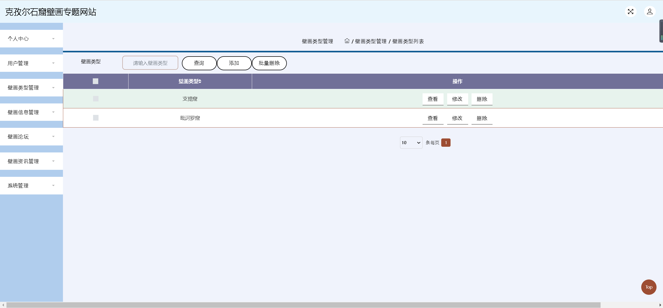This screenshot has width=663, height=308.
Task: Click scrollbar left arrow
Action: (x=3, y=305)
